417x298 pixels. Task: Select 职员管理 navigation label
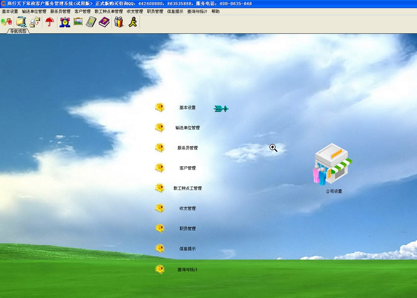point(187,229)
